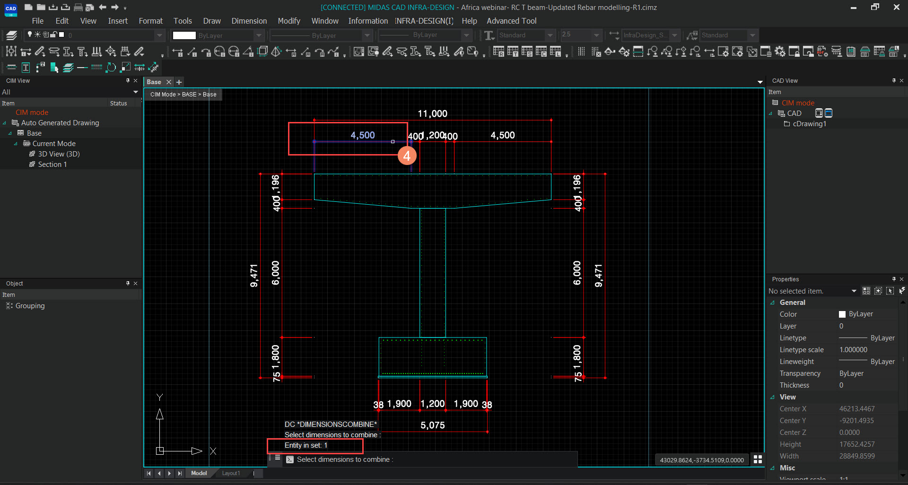Switch to the Layout1 tab
Viewport: 908px width, 485px height.
pos(231,473)
